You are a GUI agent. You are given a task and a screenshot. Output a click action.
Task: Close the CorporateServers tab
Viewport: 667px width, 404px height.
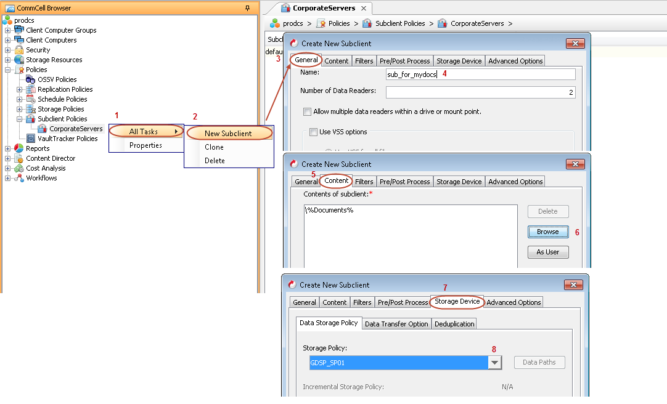(x=364, y=8)
